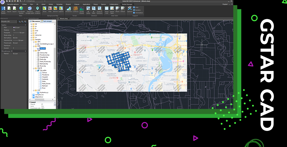Click Undo arrow in quick access toolbar
Screen dimensions: 287x147
tap(20, 1)
